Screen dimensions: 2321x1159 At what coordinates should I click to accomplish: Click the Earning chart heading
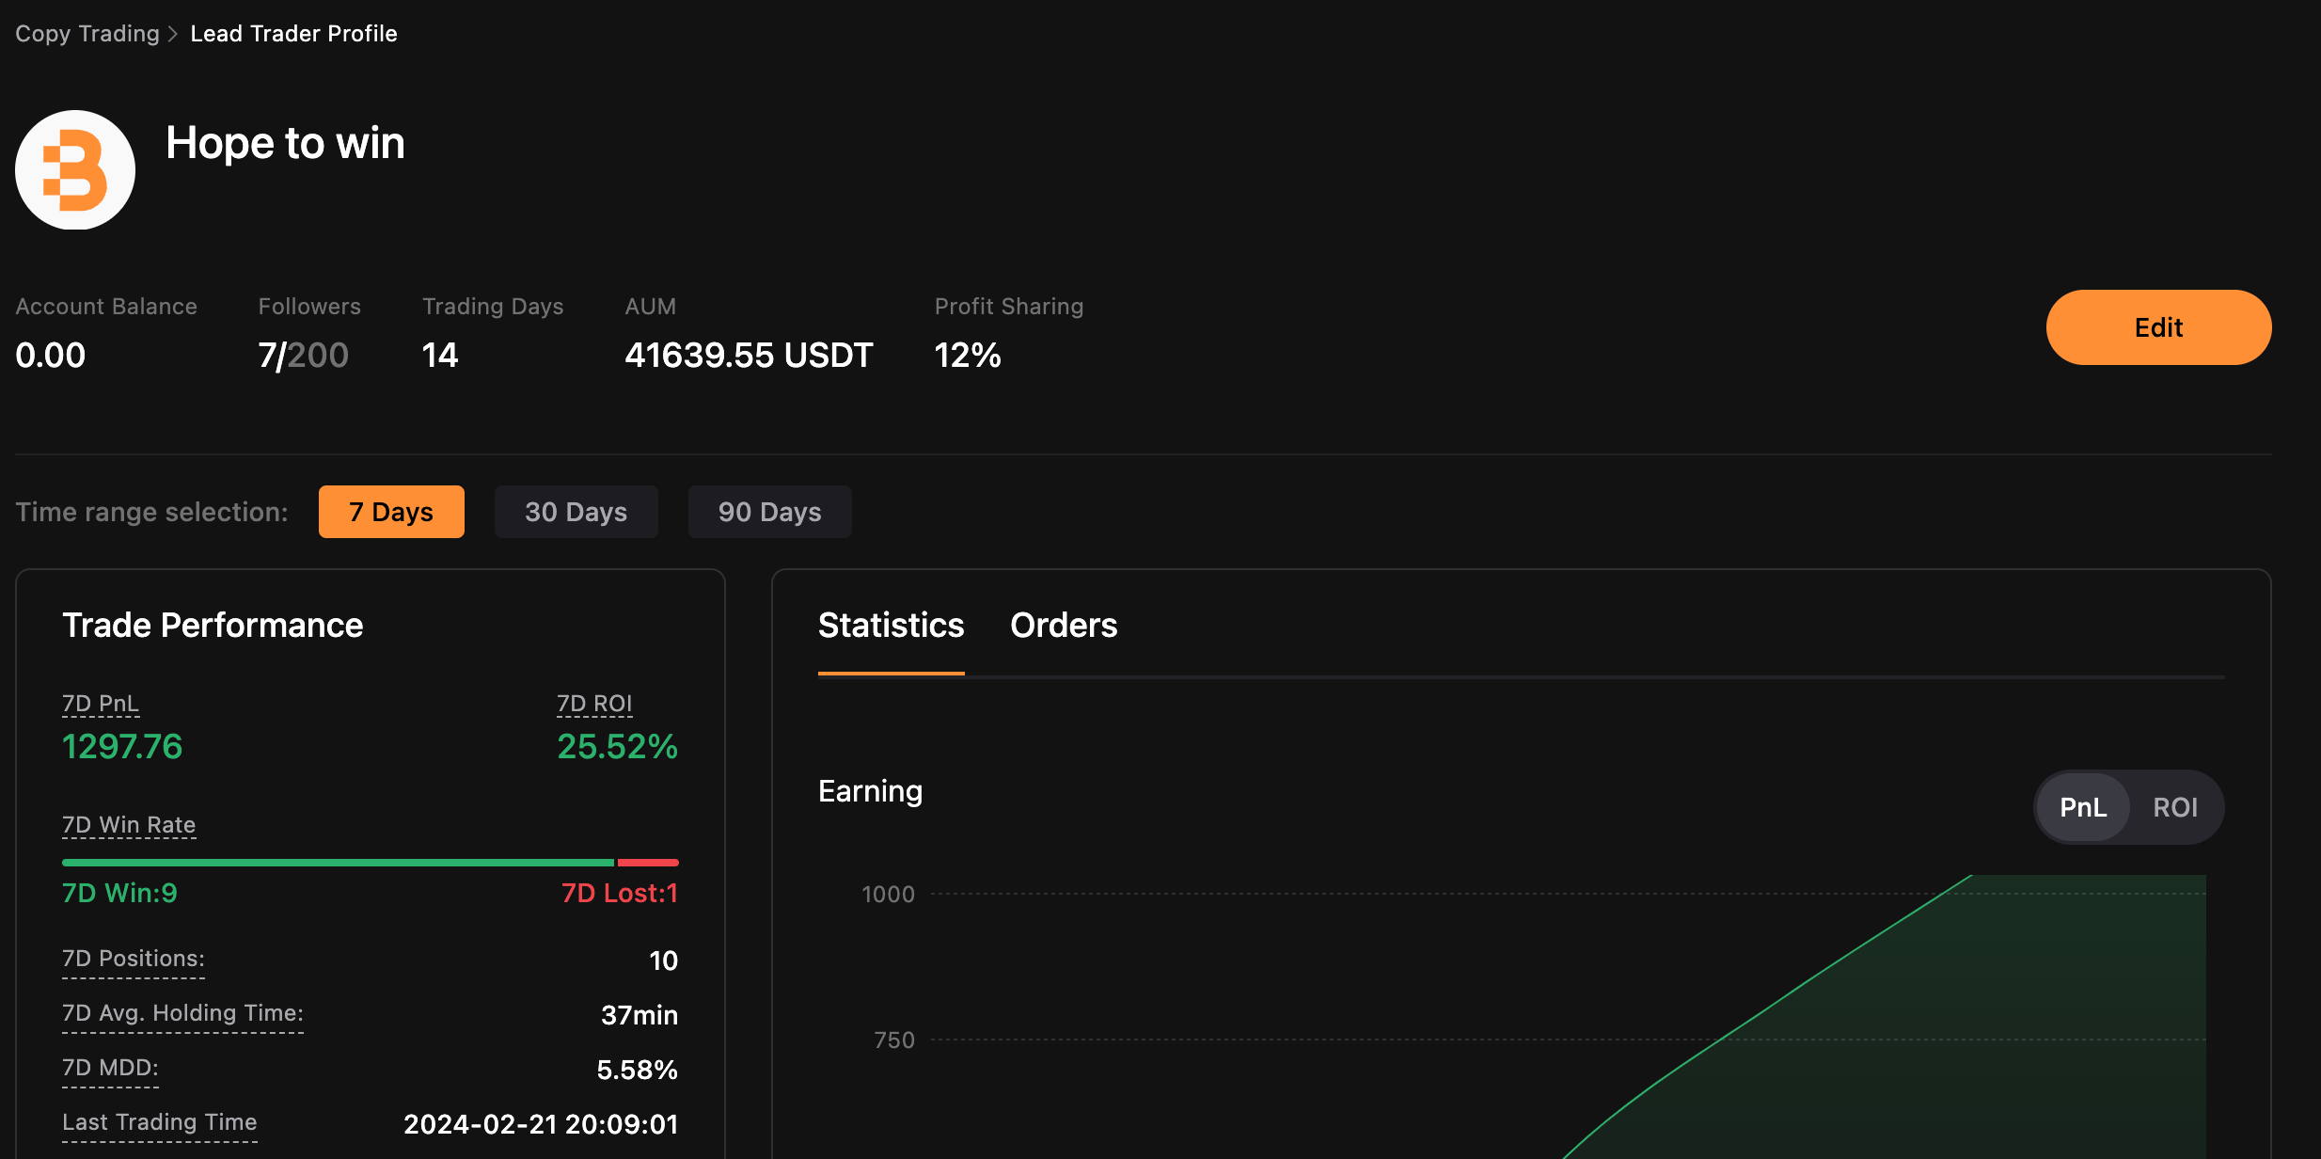tap(871, 791)
